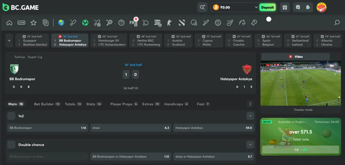This screenshot has height=165, width=345.
Task: Switch to the Extras tab
Action: (151, 104)
